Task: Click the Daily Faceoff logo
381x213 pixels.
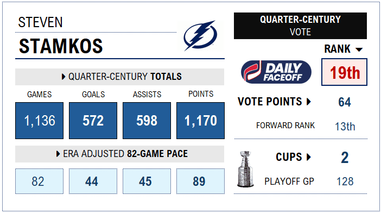Action: (276, 72)
